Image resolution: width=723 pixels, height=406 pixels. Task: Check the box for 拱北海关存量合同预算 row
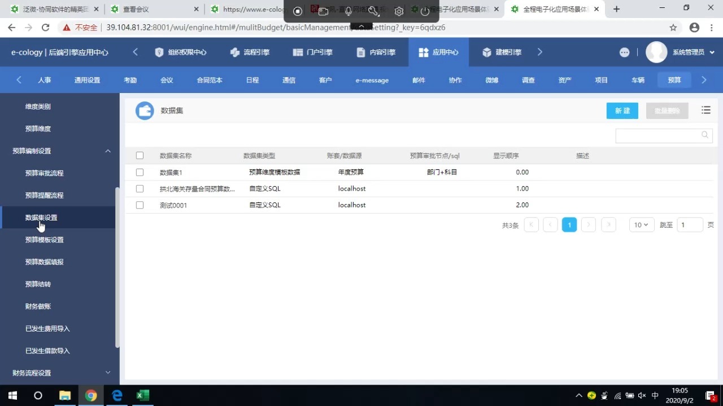point(140,188)
